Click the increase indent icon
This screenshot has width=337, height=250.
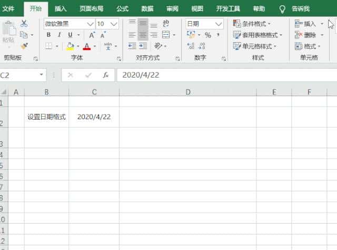[x=143, y=46]
